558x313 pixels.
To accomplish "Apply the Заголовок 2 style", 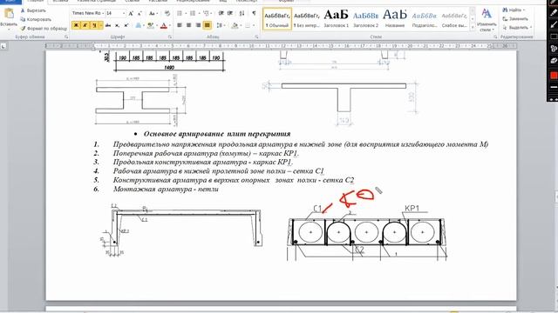I will (365, 19).
